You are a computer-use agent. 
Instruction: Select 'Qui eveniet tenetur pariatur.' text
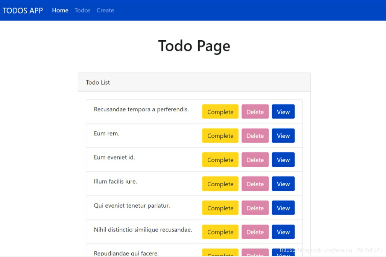click(132, 205)
